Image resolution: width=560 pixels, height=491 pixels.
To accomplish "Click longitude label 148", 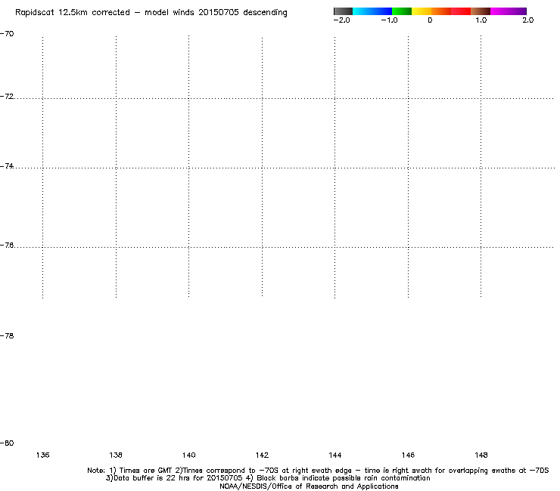I will [x=481, y=455].
